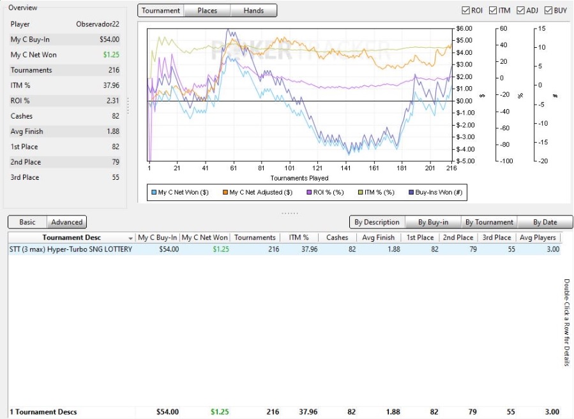
Task: Sort by My C Net Won column header
Action: (x=204, y=238)
